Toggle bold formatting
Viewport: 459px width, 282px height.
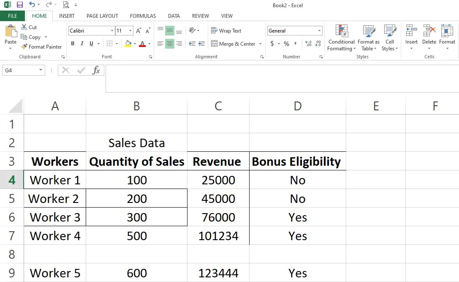tap(72, 44)
